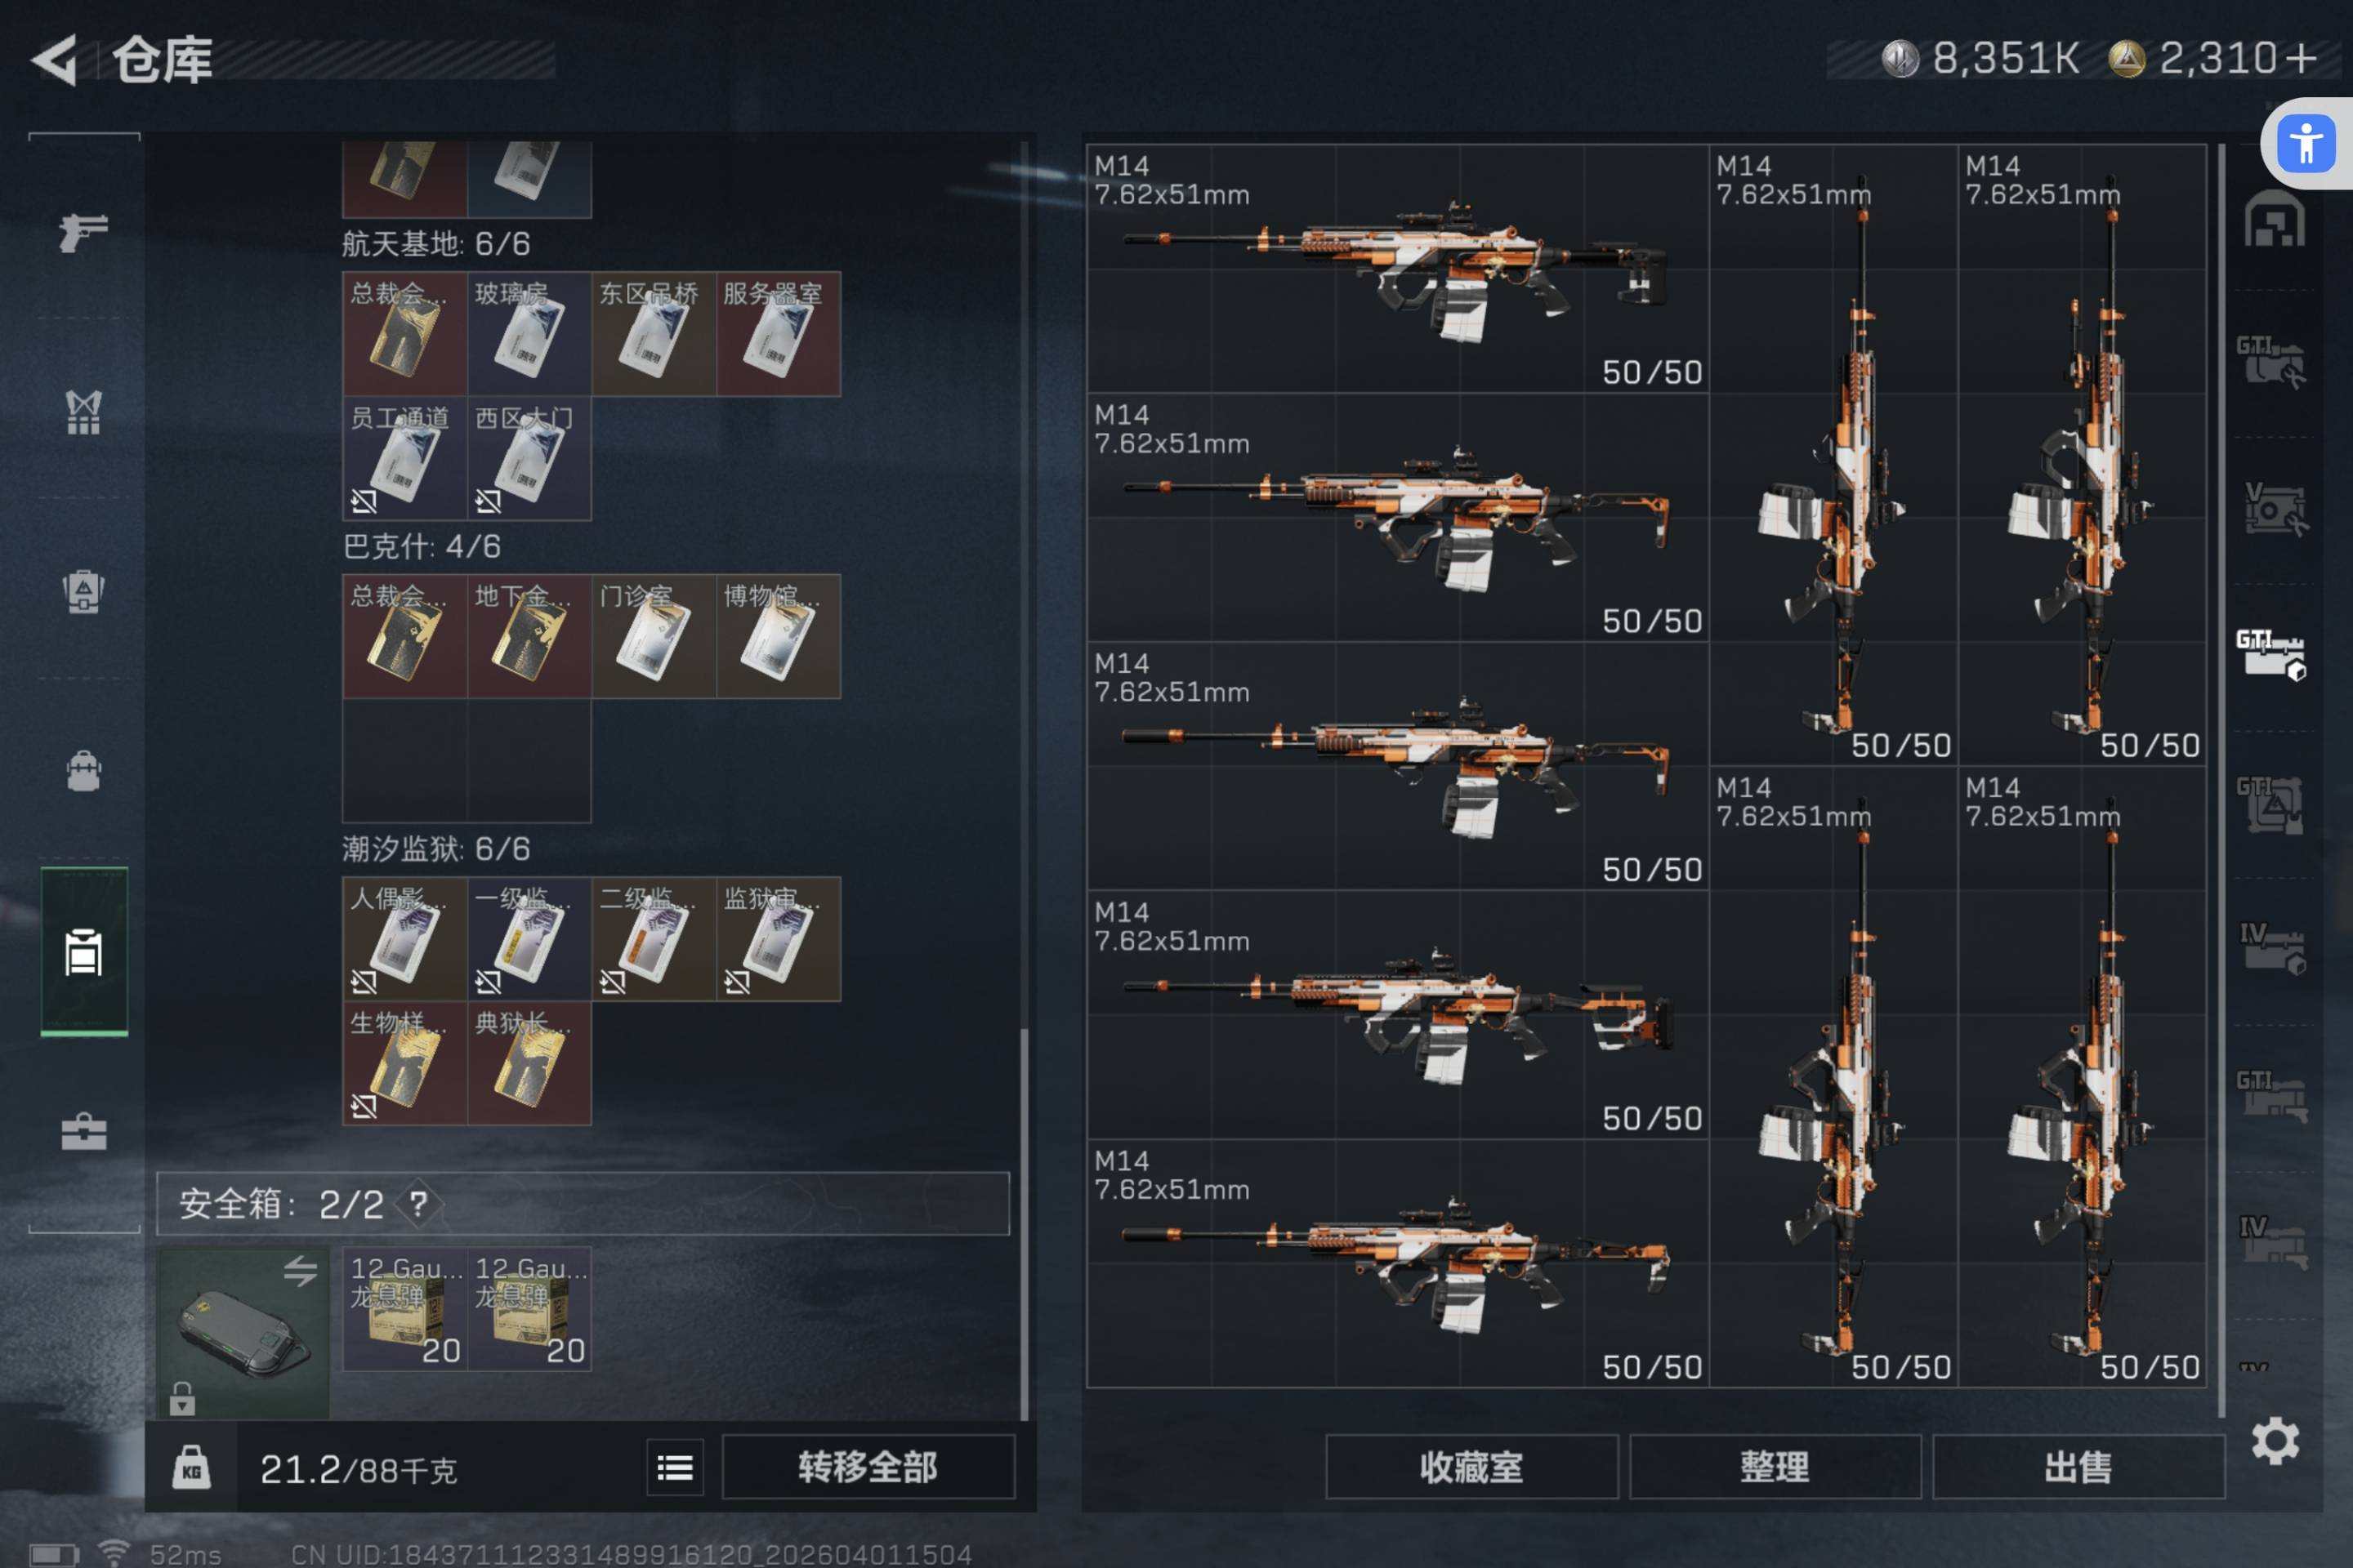
Task: Click the 整理 organize button
Action: click(1775, 1468)
